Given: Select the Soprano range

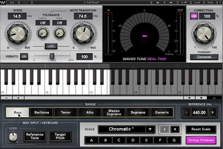Looking at the screenshot, I should (x=138, y=112).
